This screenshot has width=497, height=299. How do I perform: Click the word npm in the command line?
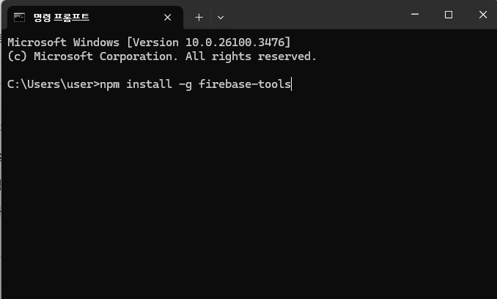[x=110, y=85]
